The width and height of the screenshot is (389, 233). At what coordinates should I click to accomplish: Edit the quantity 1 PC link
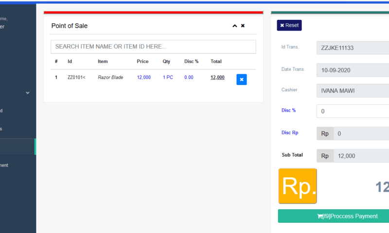pyautogui.click(x=168, y=77)
